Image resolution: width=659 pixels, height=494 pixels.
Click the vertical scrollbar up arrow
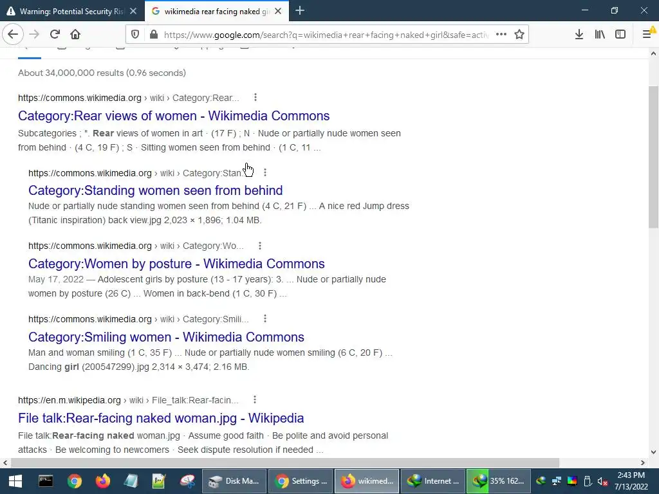click(x=653, y=53)
